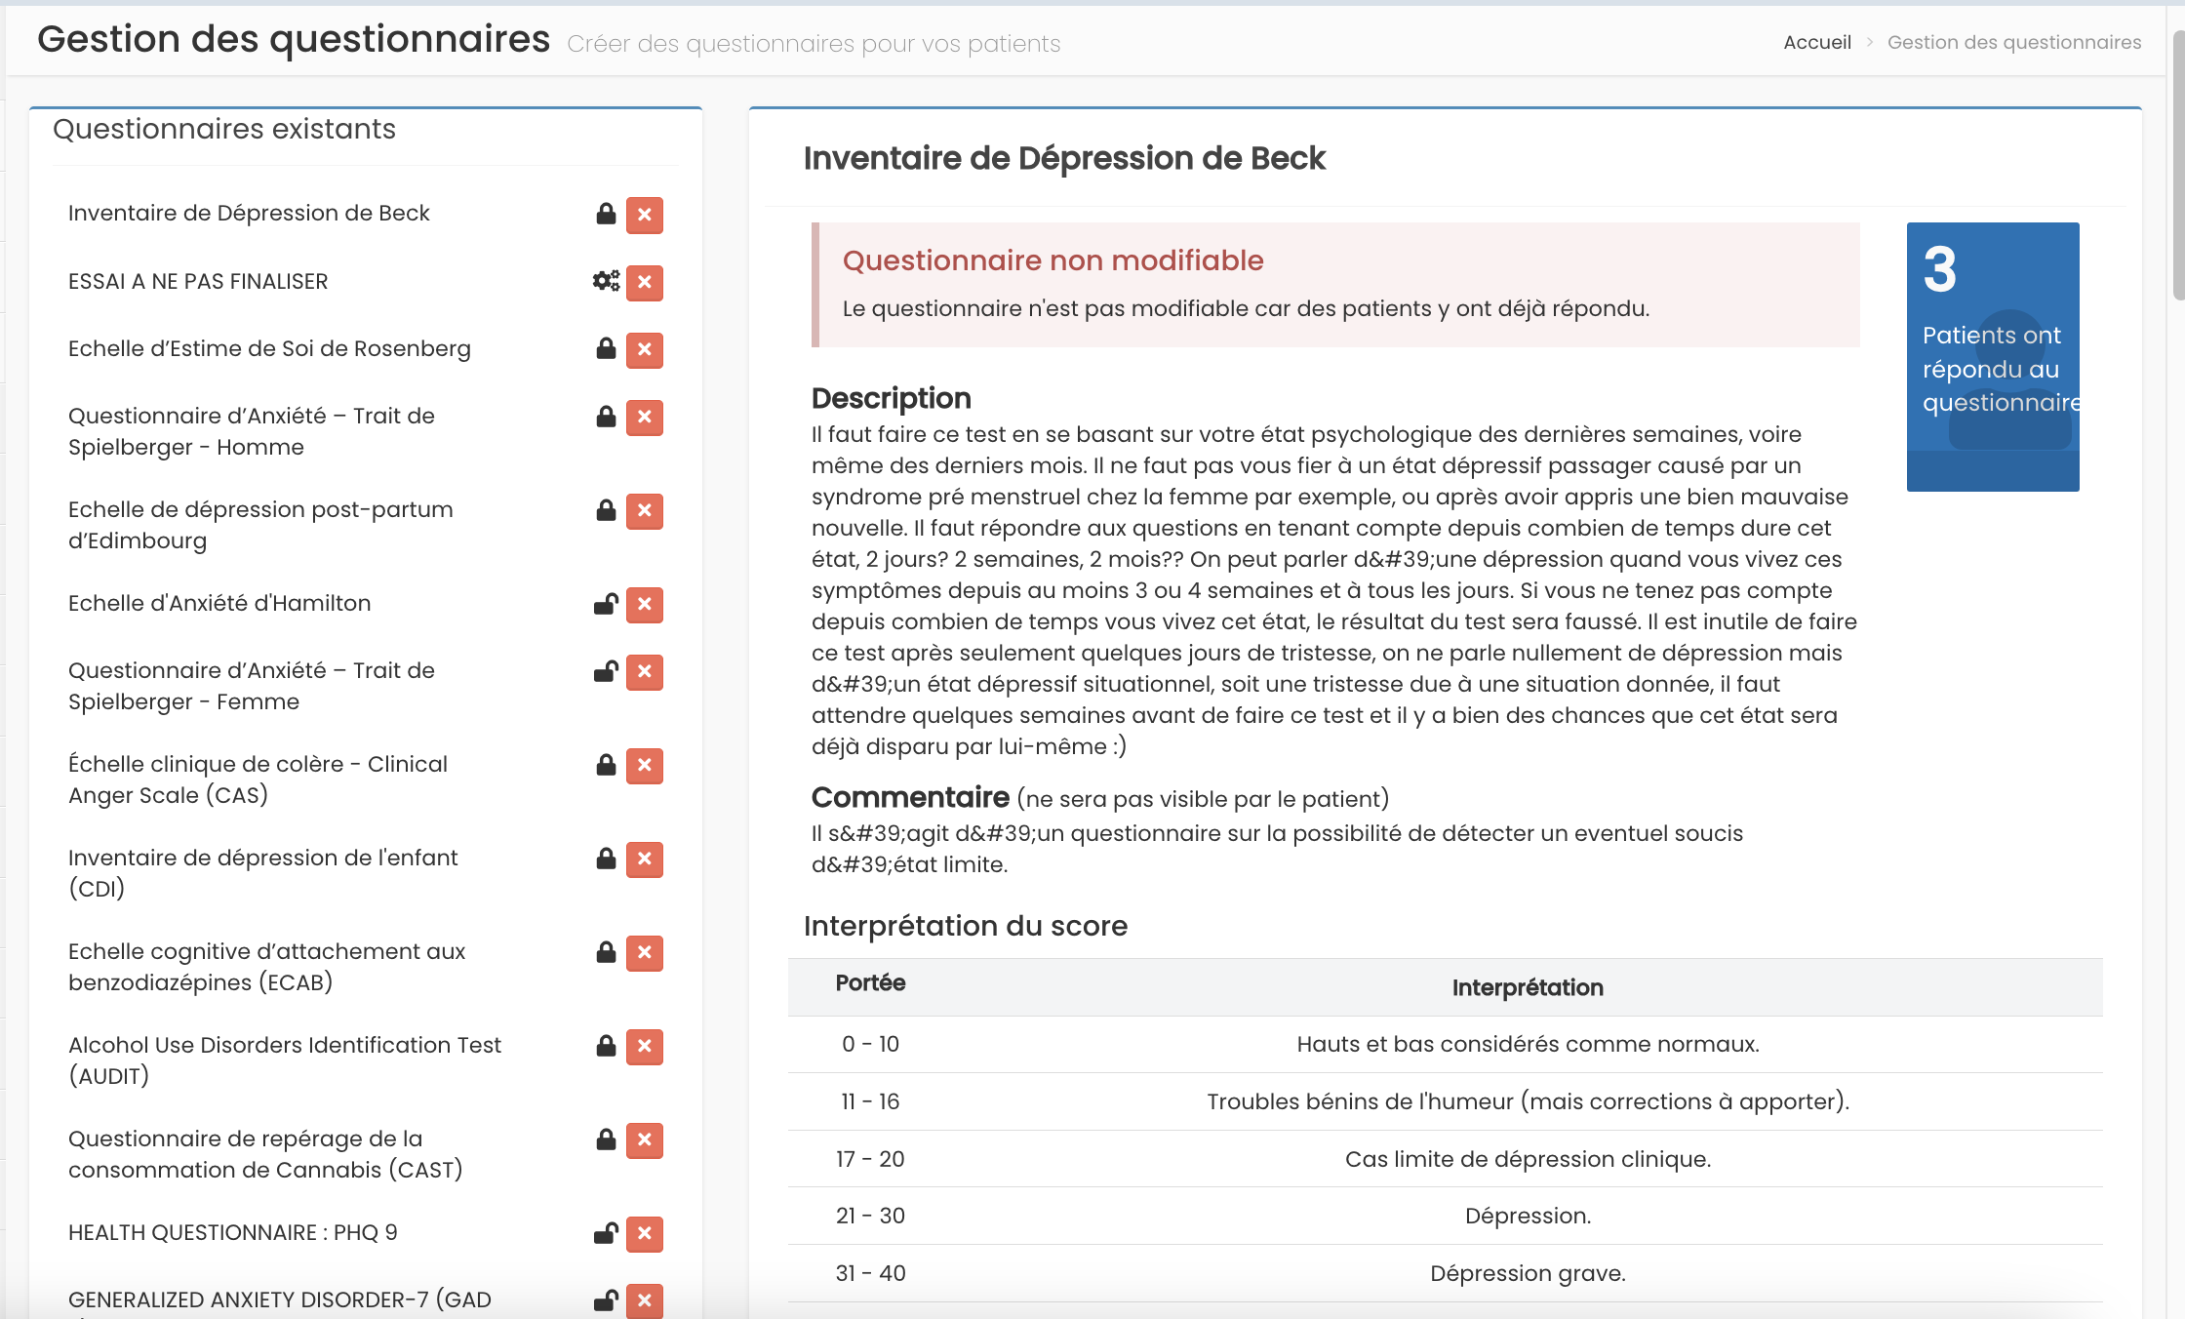Select score range 21 - 30 cell
Screen dimensions: 2185x1319
(870, 1216)
